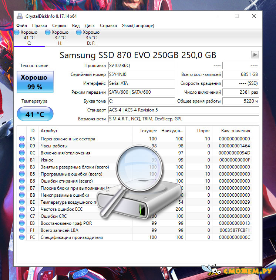Viewport: 276px width, 280px height.
Task: Click the Raw-значения column header
Action: (232, 131)
